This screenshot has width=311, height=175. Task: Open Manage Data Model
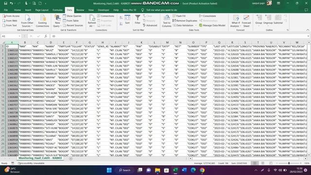pyautogui.click(x=212, y=25)
